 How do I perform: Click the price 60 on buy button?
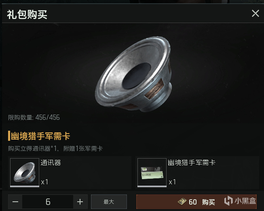point(193,202)
